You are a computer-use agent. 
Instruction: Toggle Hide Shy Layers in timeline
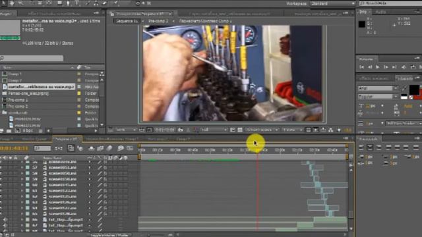[91, 148]
